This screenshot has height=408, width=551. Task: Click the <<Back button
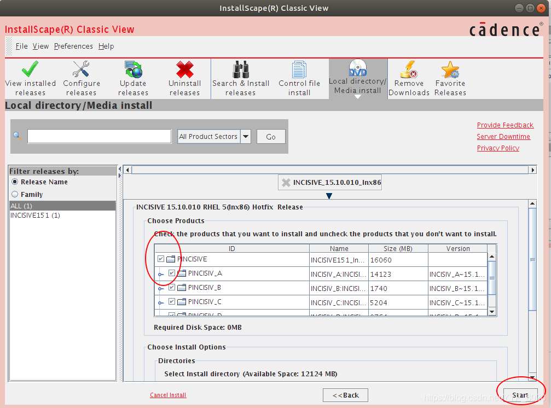coord(345,395)
